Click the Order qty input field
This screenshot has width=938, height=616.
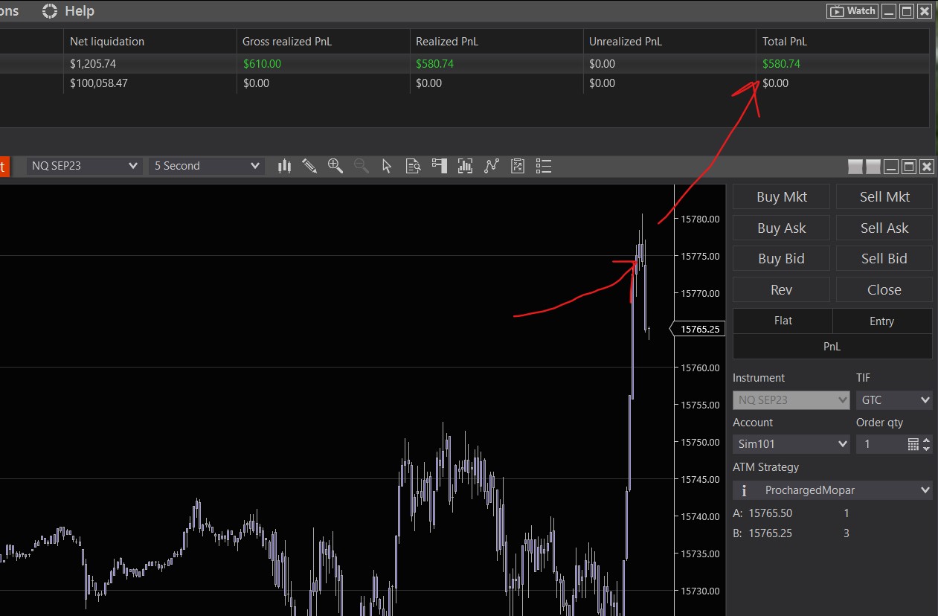tap(880, 444)
